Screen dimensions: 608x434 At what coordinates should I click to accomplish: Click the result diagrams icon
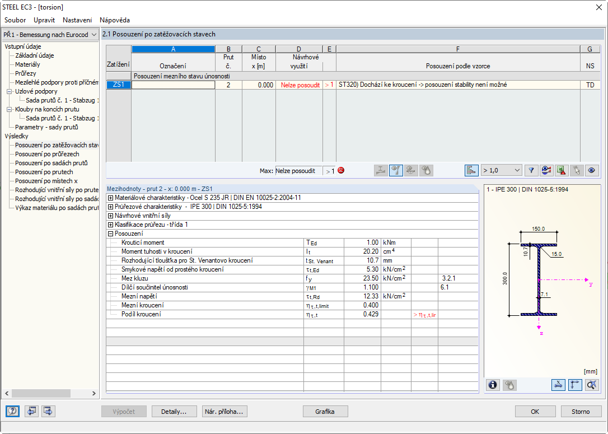coord(546,170)
